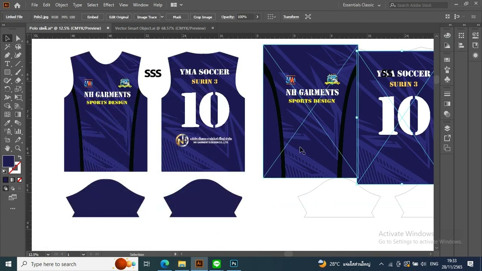Screen dimensions: 482x271
Task: Swap fill and stroke colors
Action: (19, 158)
